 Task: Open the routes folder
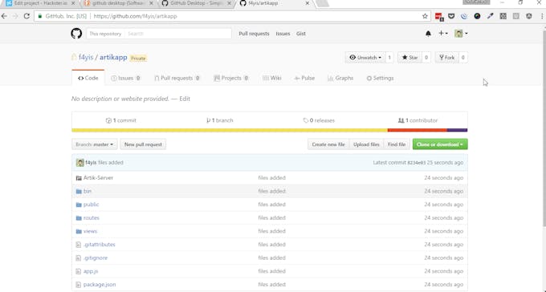point(92,218)
